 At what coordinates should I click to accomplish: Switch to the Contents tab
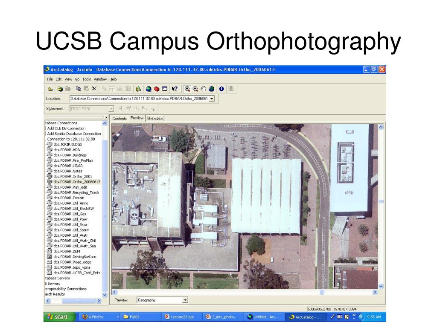(119, 118)
